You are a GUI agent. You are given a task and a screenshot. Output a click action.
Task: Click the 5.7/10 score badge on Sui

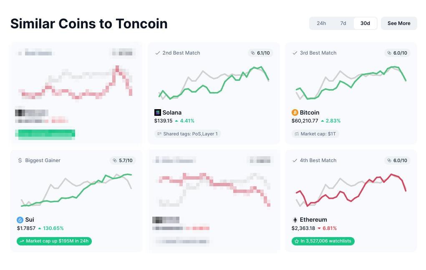(x=123, y=160)
